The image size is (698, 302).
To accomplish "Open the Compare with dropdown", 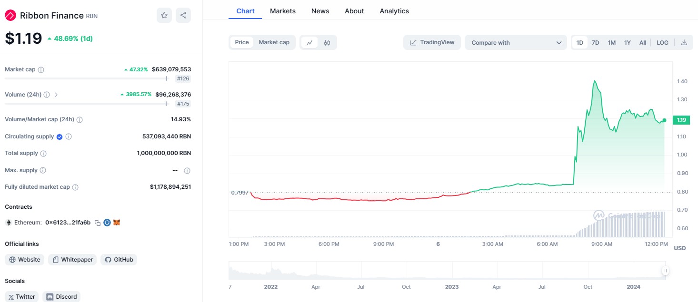I will pos(516,42).
